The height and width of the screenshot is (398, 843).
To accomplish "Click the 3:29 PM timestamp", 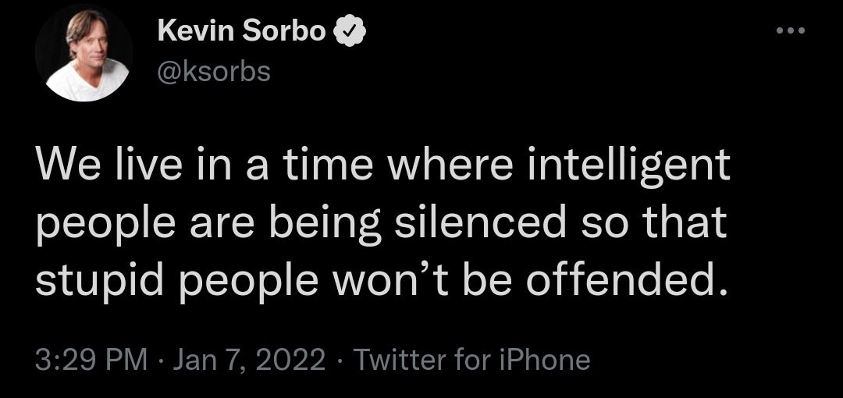I will point(91,360).
